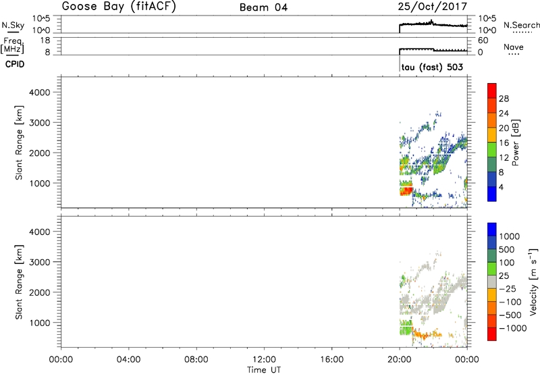Click the green velocity patch near 20:00
The height and width of the screenshot is (374, 540).
(x=406, y=327)
